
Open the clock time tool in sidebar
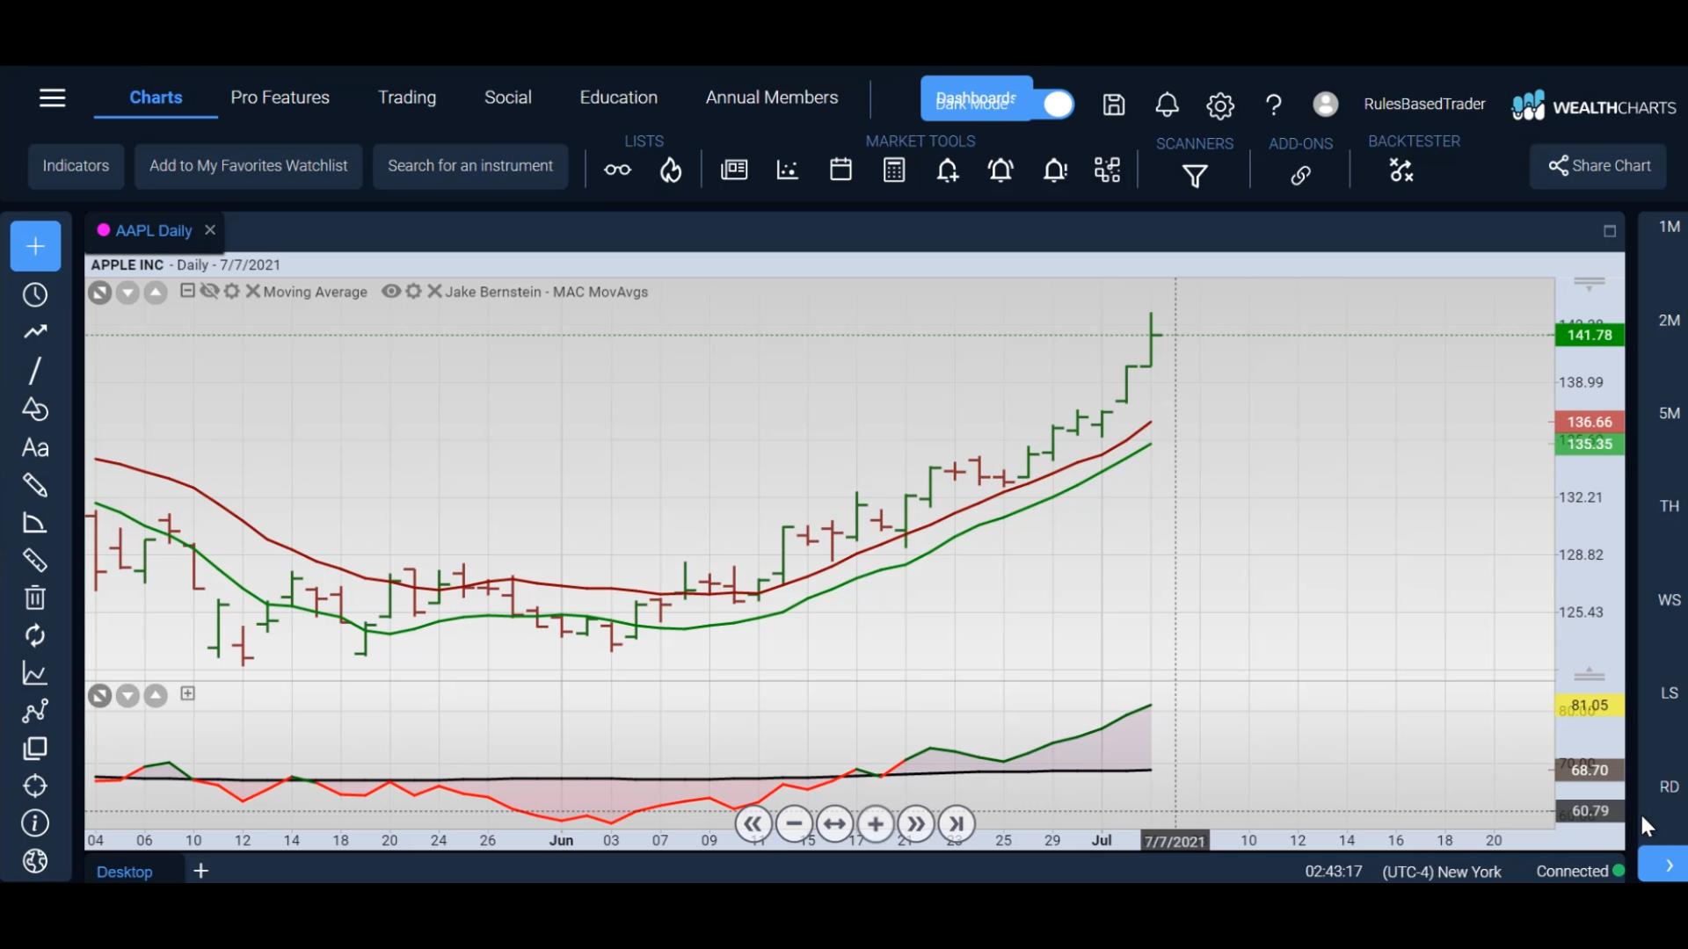35,295
